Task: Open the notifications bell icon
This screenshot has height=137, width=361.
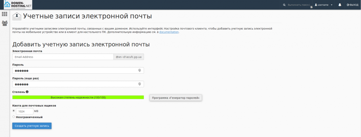Action: pos(339,5)
